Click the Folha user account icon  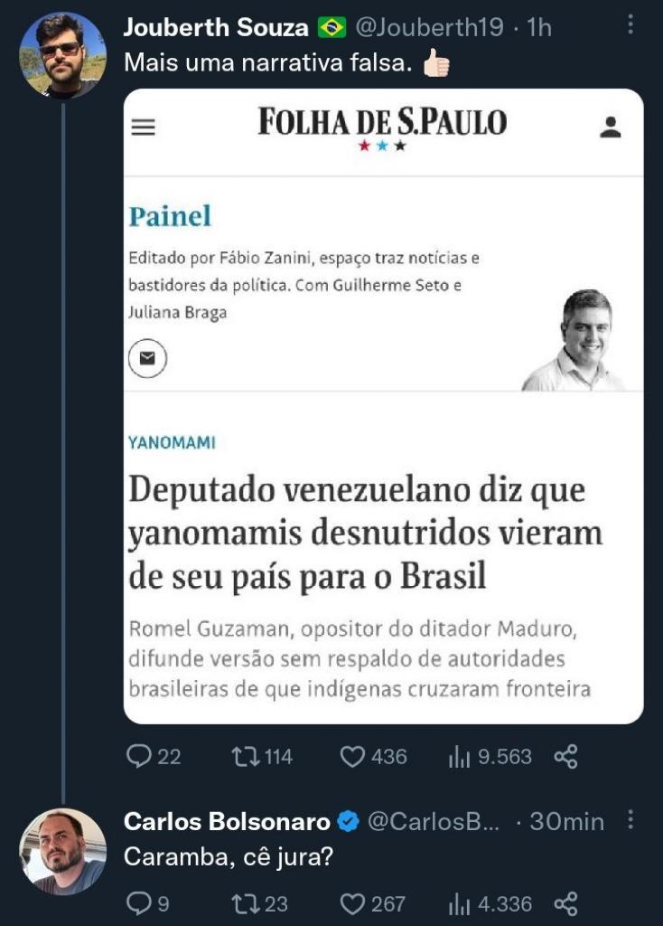(611, 128)
